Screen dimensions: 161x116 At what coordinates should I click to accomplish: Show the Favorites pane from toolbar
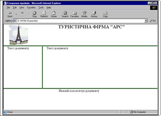pyautogui.click(x=75, y=14)
